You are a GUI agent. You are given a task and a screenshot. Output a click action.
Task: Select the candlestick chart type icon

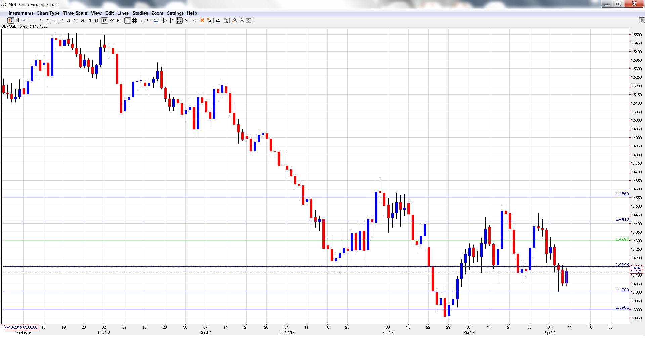[11, 21]
